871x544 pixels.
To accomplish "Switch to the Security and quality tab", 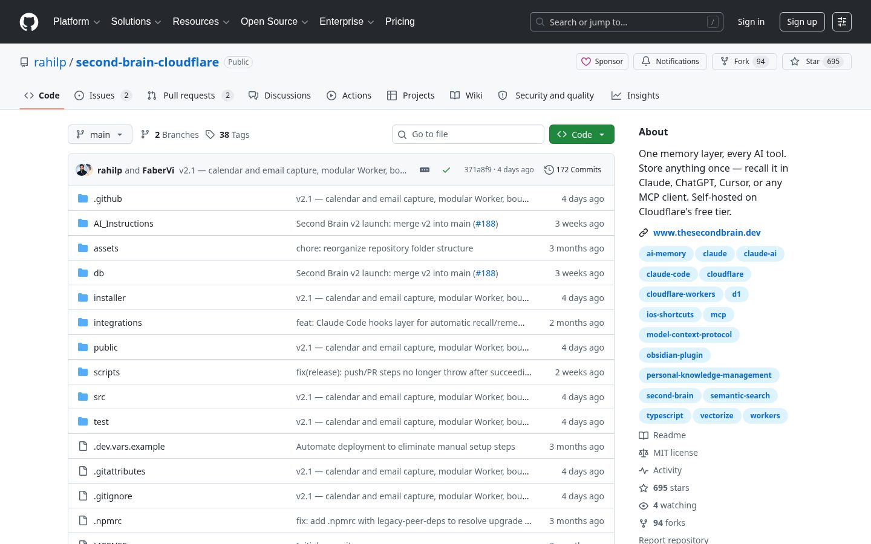I will 546,96.
